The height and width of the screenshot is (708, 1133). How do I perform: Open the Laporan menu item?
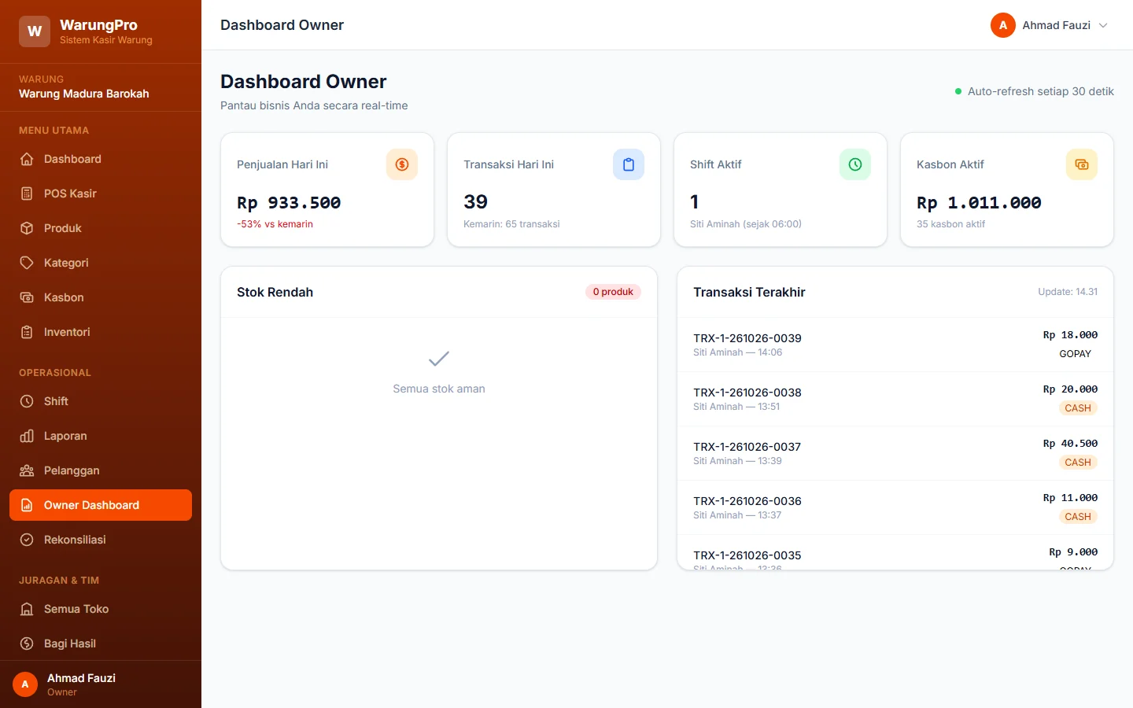[x=101, y=436]
